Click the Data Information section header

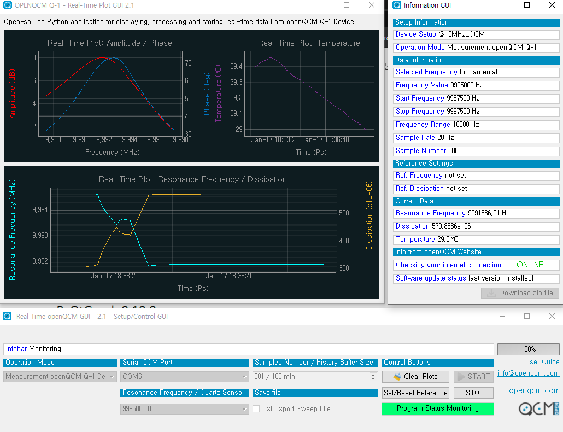tap(476, 60)
